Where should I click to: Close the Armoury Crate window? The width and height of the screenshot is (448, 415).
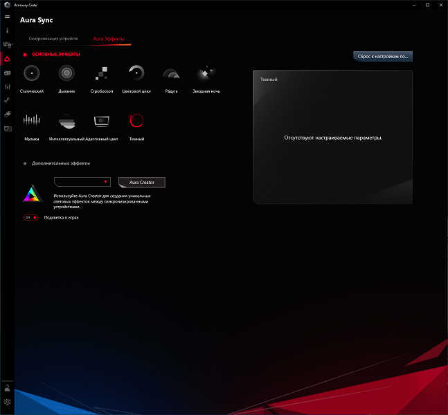[x=441, y=5]
